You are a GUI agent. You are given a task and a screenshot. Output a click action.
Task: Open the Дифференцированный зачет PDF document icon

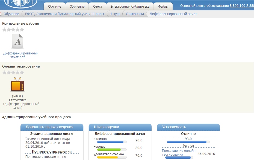(17, 41)
